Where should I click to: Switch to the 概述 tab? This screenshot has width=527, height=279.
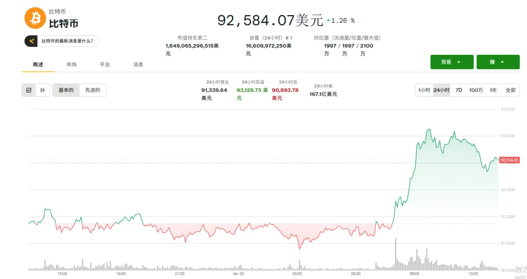pyautogui.click(x=38, y=64)
